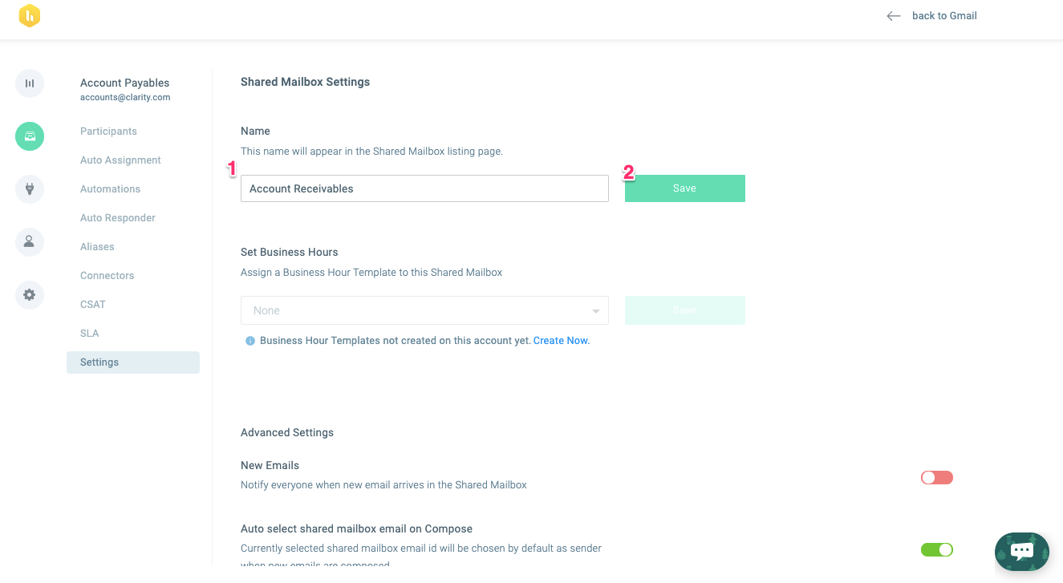
Task: Save the mailbox name with the green Save button
Action: pyautogui.click(x=685, y=188)
